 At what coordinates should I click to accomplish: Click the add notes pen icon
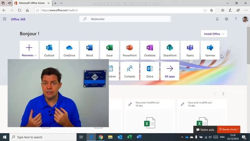[x=230, y=10]
